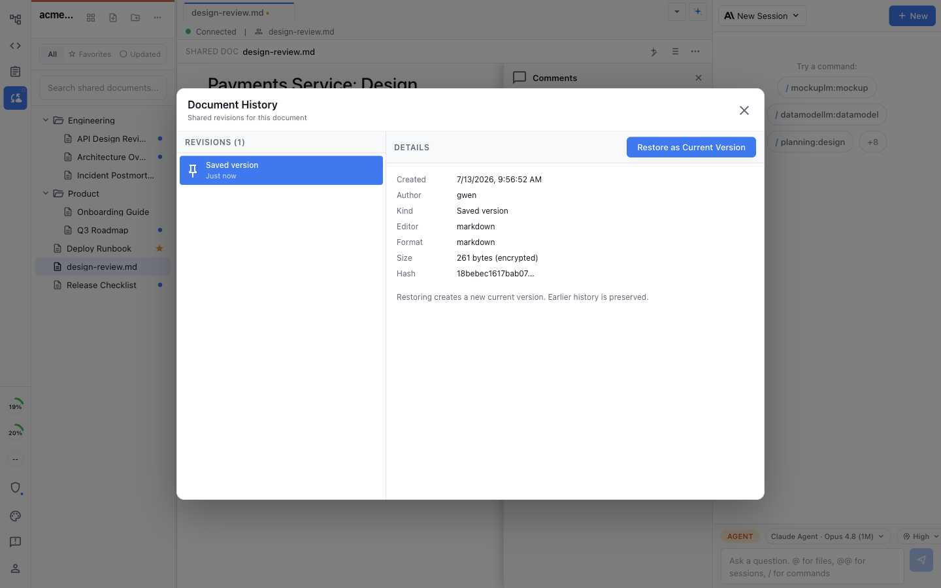
Task: Select the shared documents sync icon
Action: [x=15, y=98]
